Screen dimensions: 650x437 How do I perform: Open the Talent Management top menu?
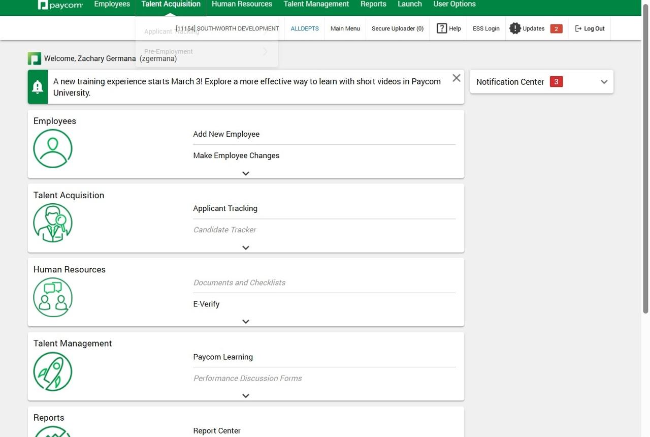316,4
